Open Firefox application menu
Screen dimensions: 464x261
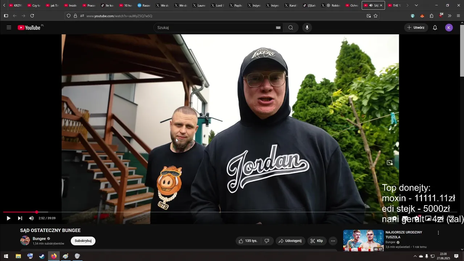pos(458,16)
